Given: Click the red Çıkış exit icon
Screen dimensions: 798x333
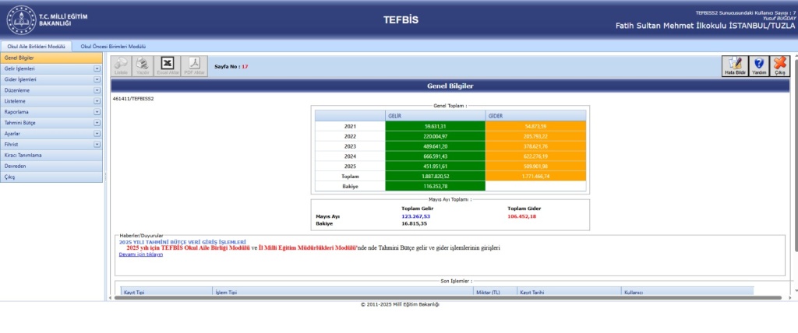Looking at the screenshot, I should click(780, 66).
